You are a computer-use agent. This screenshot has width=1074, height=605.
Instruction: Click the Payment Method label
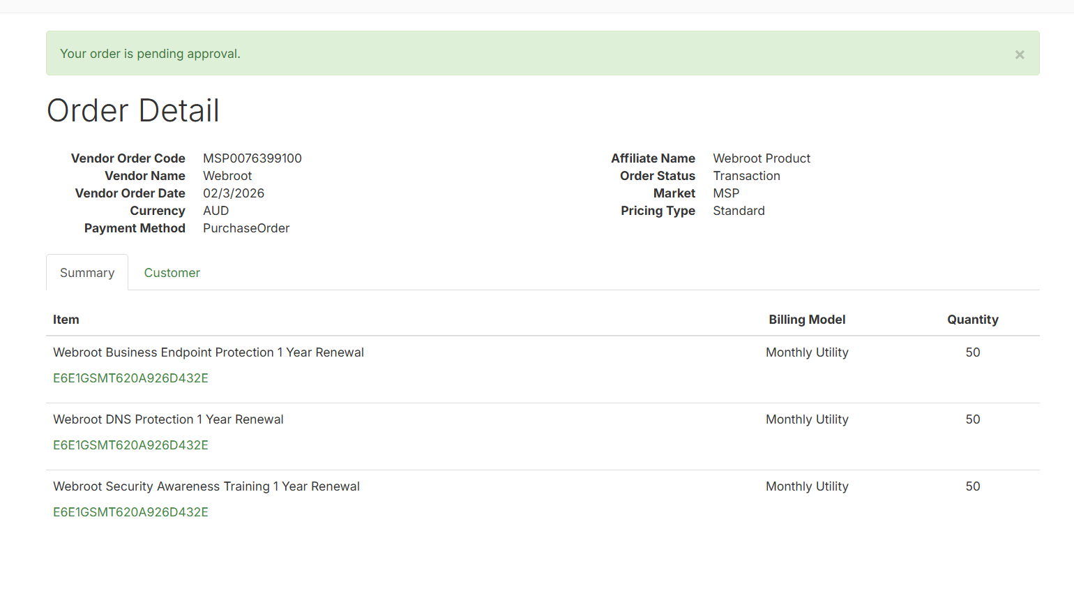point(135,228)
